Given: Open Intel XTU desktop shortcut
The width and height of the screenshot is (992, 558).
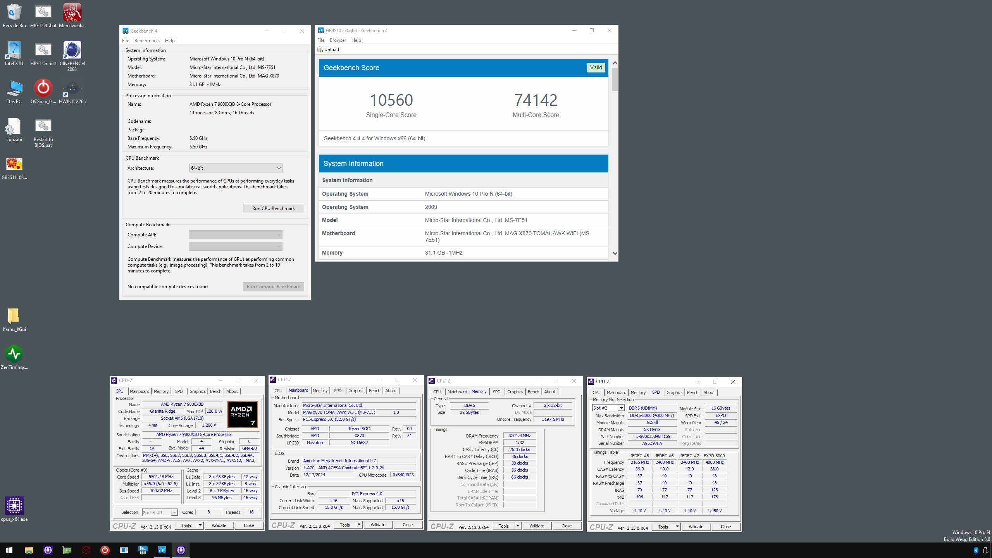Looking at the screenshot, I should [x=14, y=53].
